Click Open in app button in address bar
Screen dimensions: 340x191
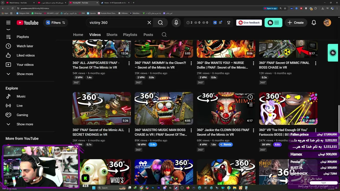click(270, 8)
